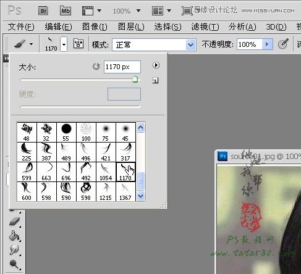Select the 1170 hair brush preset
The height and width of the screenshot is (274, 301).
pyautogui.click(x=125, y=172)
